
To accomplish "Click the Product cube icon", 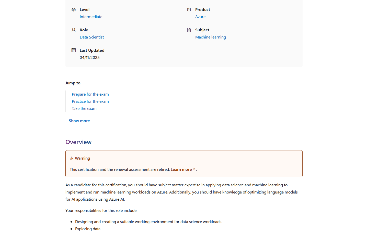I will tap(189, 9).
